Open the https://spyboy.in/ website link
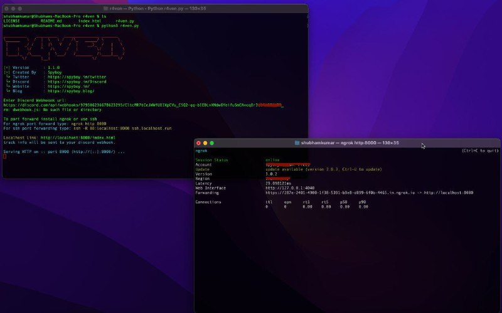The image size is (502, 313). 68,87
